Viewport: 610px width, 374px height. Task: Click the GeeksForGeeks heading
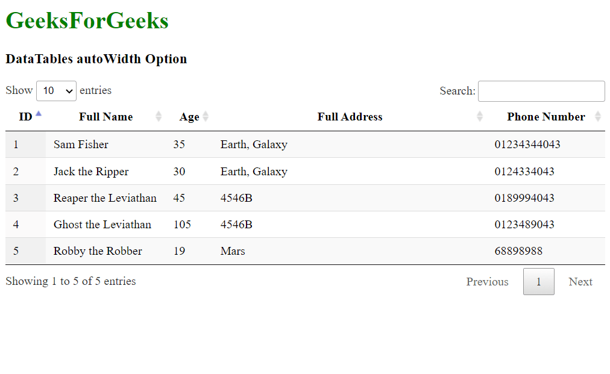(87, 21)
